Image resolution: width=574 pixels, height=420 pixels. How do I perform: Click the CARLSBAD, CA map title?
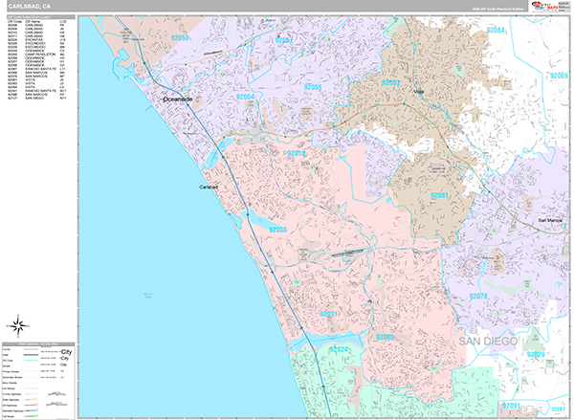coord(30,7)
